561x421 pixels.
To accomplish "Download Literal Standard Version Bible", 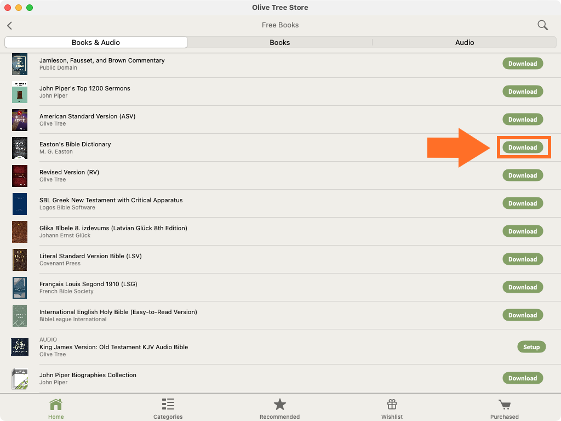I will [523, 259].
